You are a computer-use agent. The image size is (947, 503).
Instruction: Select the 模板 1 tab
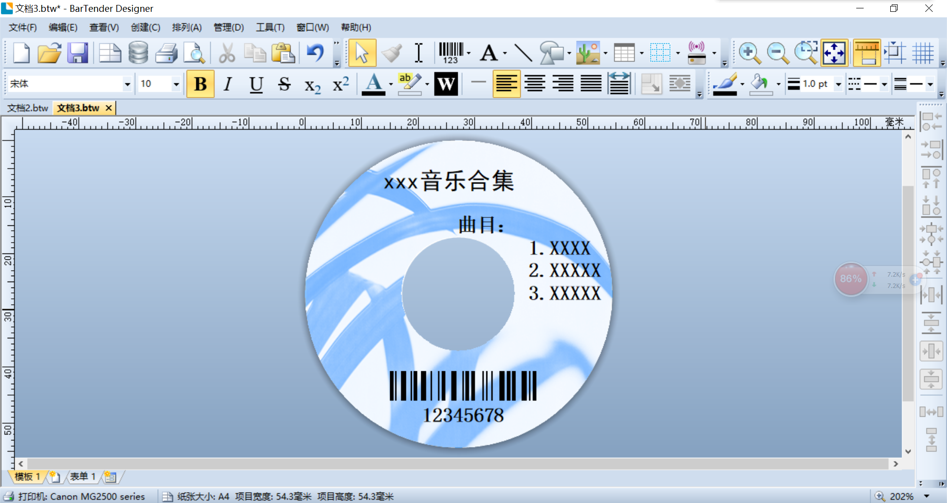point(27,476)
